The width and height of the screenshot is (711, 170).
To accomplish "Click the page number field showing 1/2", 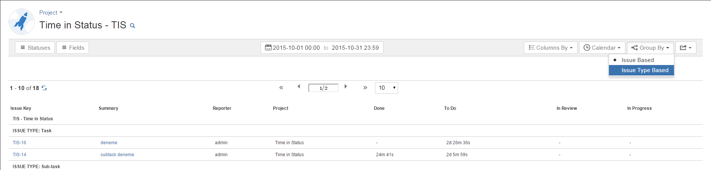I will click(323, 88).
